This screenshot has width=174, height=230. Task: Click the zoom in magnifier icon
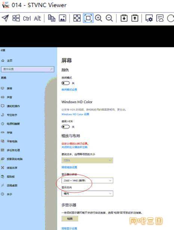click(x=98, y=18)
